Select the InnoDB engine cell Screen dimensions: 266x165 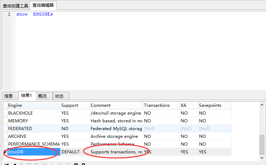34,152
